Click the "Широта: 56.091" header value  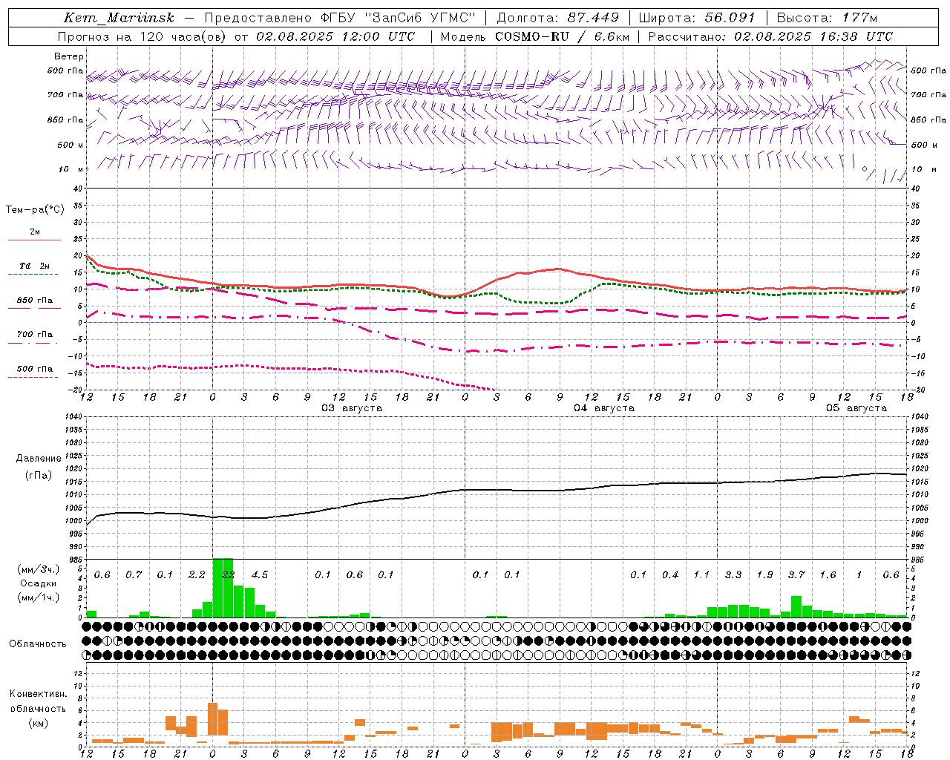click(697, 18)
